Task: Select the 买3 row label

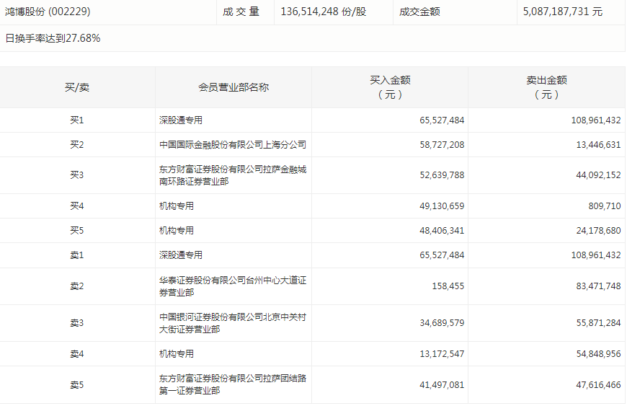Action: pyautogui.click(x=77, y=175)
